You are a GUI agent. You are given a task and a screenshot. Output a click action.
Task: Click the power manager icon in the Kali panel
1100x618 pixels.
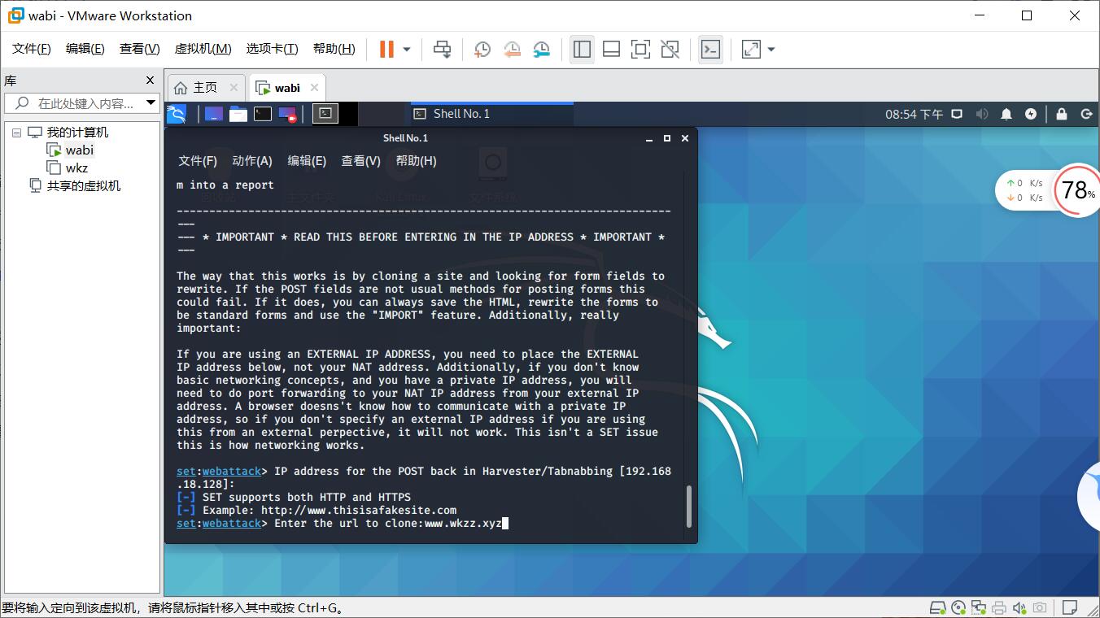coord(1031,114)
